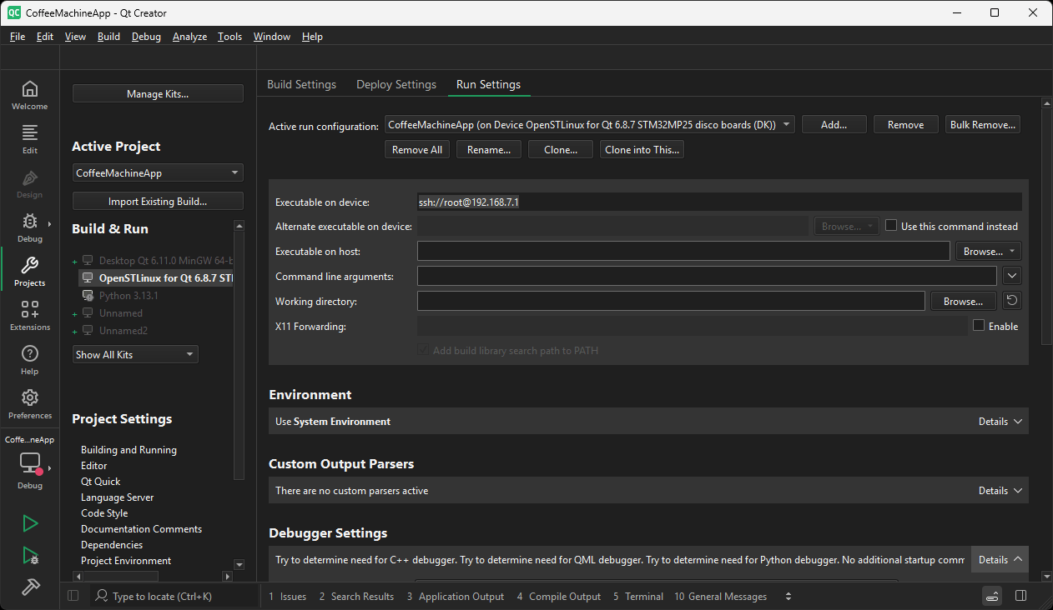Open the Show All Kits filter dropdown
The height and width of the screenshot is (610, 1053).
tap(134, 354)
